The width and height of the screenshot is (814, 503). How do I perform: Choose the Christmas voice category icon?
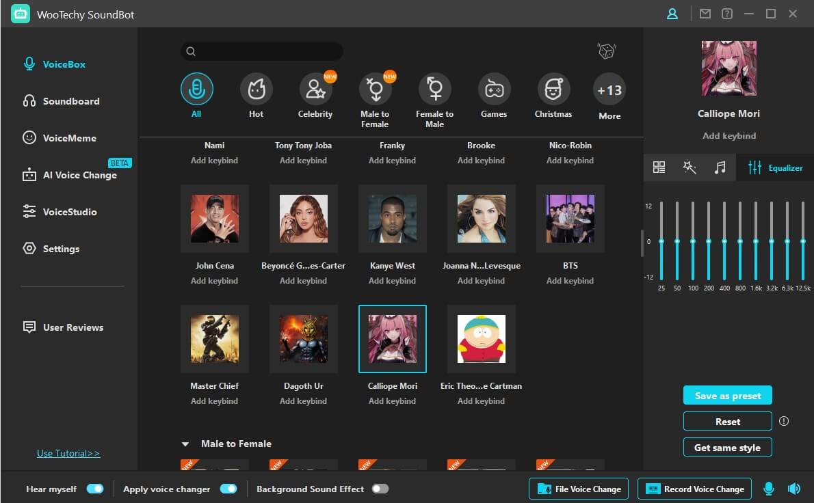(x=553, y=90)
